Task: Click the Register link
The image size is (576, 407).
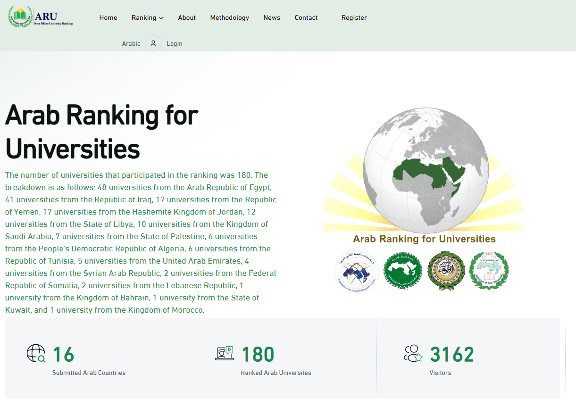Action: (x=354, y=17)
